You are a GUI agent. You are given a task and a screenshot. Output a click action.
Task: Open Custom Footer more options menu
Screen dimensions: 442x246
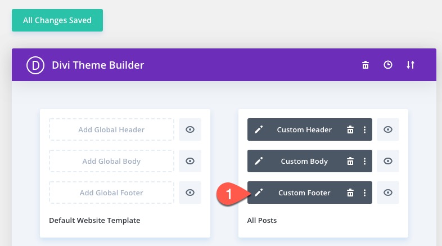(364, 193)
